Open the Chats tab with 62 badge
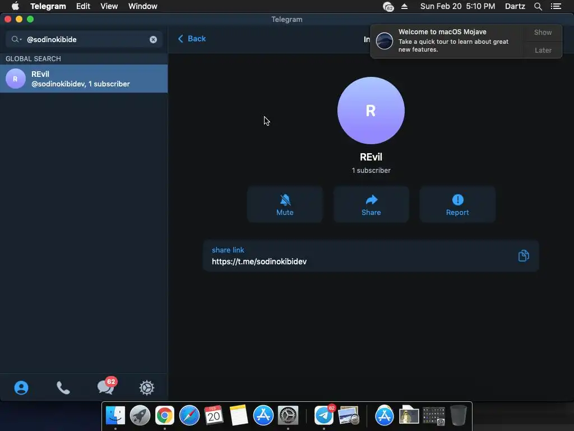The height and width of the screenshot is (431, 574). pos(106,387)
